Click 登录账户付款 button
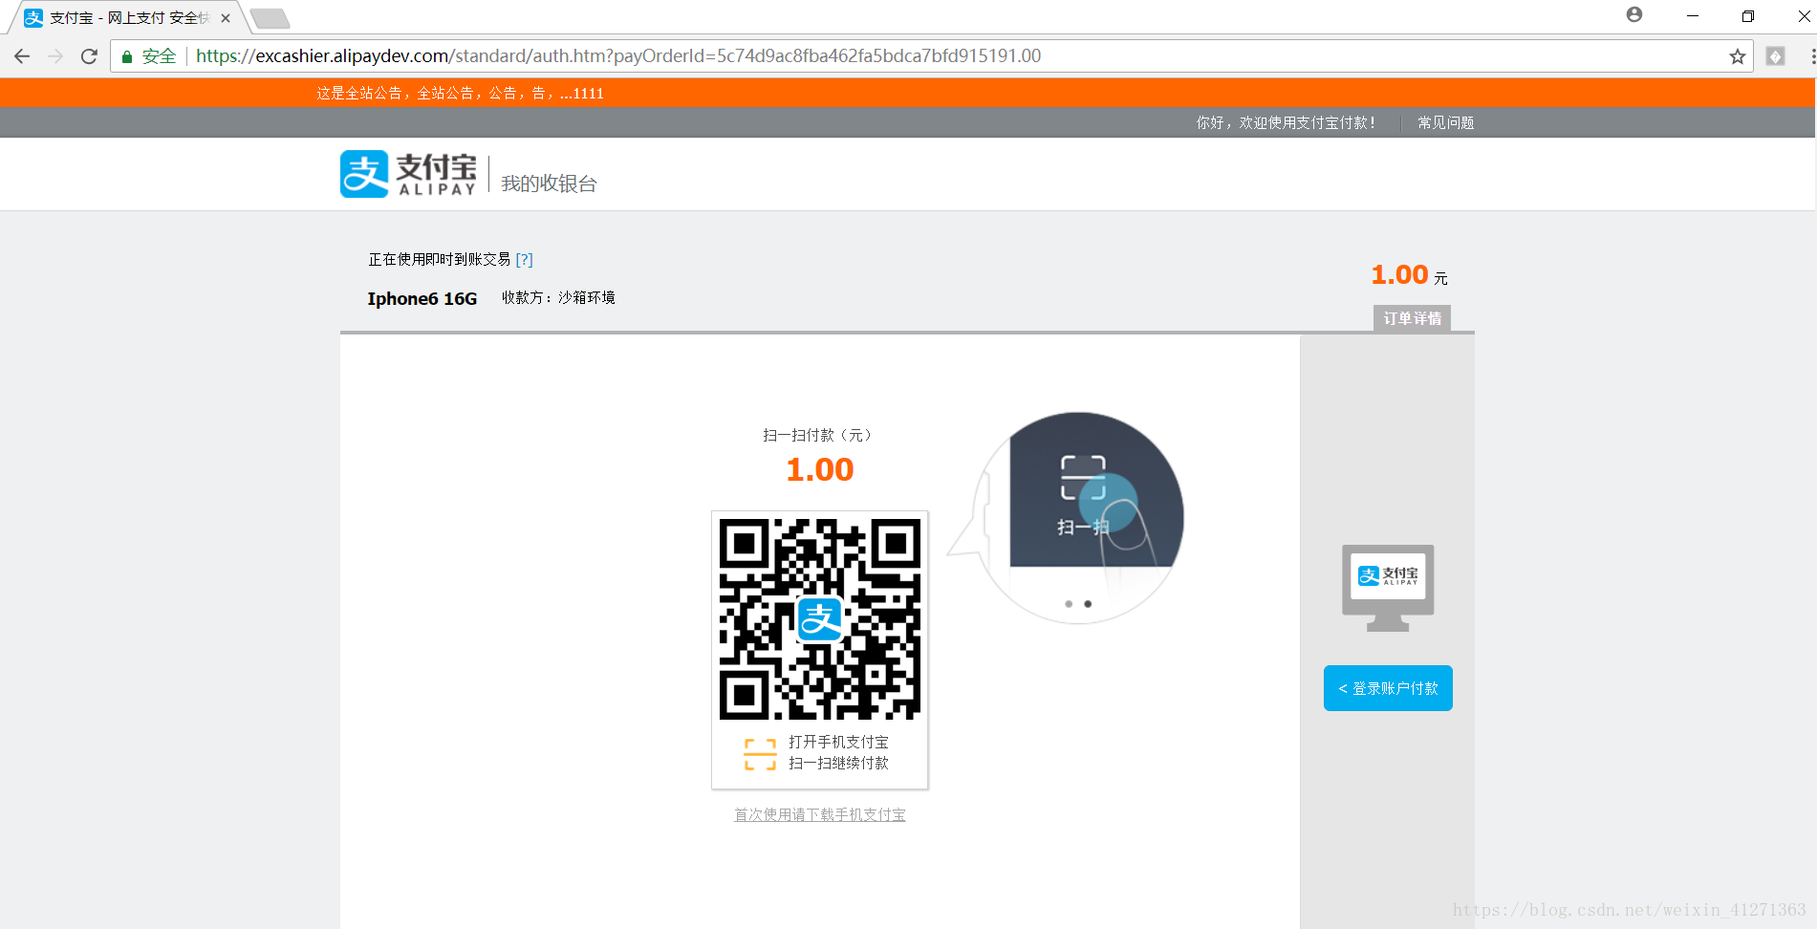The height and width of the screenshot is (929, 1817). click(x=1388, y=688)
